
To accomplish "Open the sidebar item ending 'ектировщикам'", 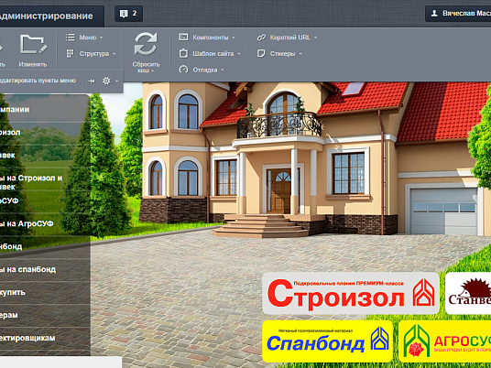I will pos(45,338).
